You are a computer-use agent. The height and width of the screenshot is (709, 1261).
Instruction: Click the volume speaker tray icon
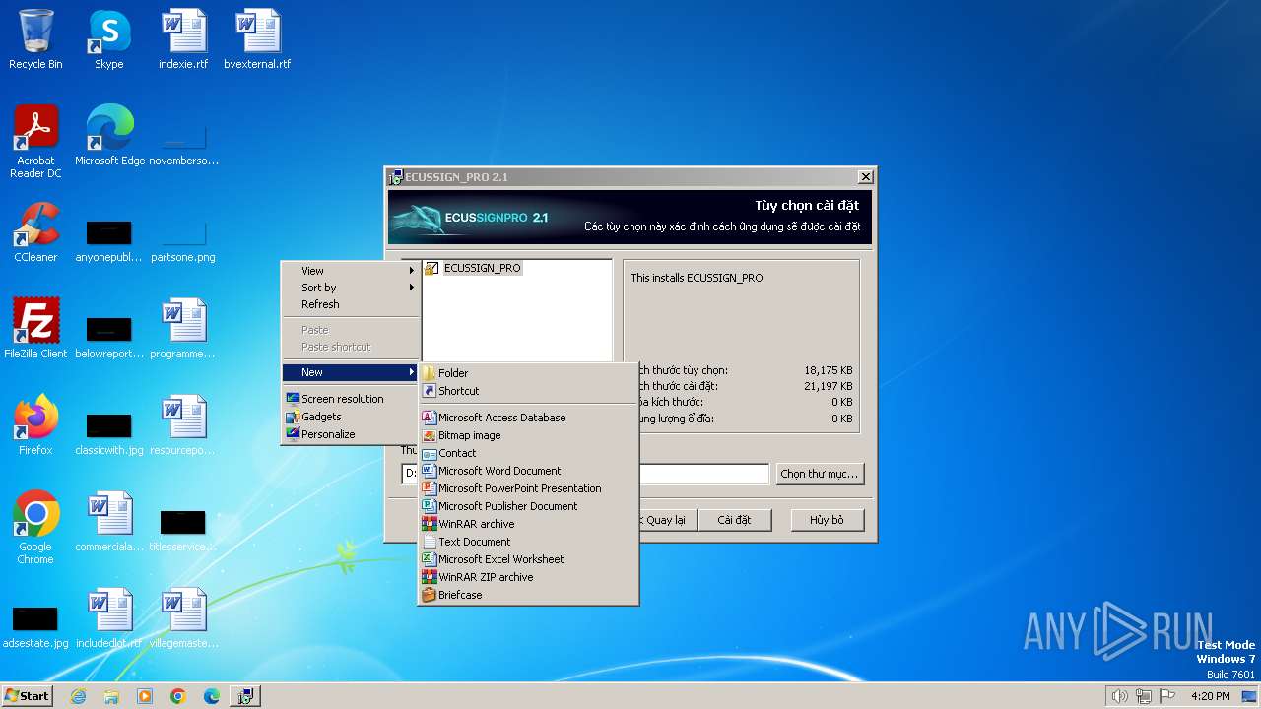[1119, 696]
